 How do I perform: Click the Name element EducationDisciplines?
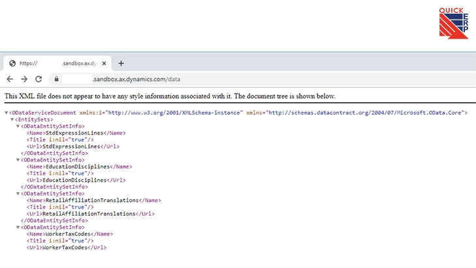pos(79,167)
